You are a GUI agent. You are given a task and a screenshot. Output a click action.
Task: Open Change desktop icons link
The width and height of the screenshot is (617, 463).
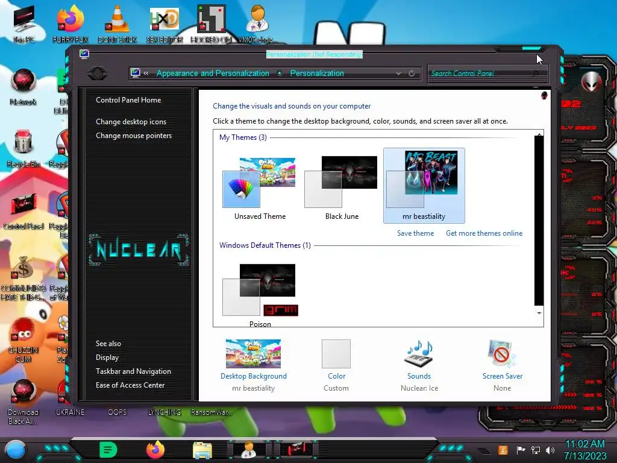point(131,122)
